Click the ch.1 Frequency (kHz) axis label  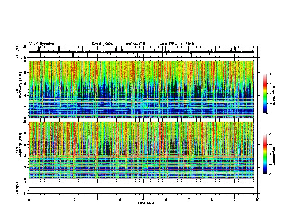pyautogui.click(x=19, y=85)
